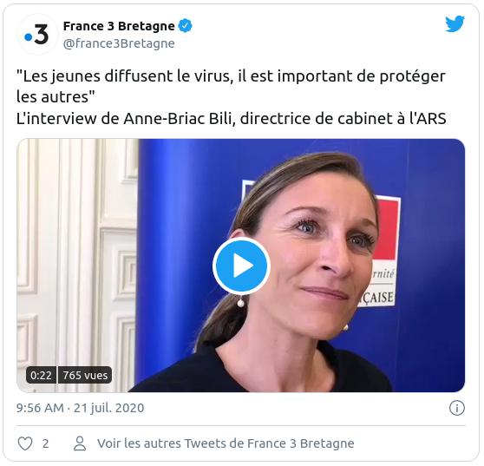Visit the @france3Bretagne handle
This screenshot has width=484, height=466.
coord(119,43)
